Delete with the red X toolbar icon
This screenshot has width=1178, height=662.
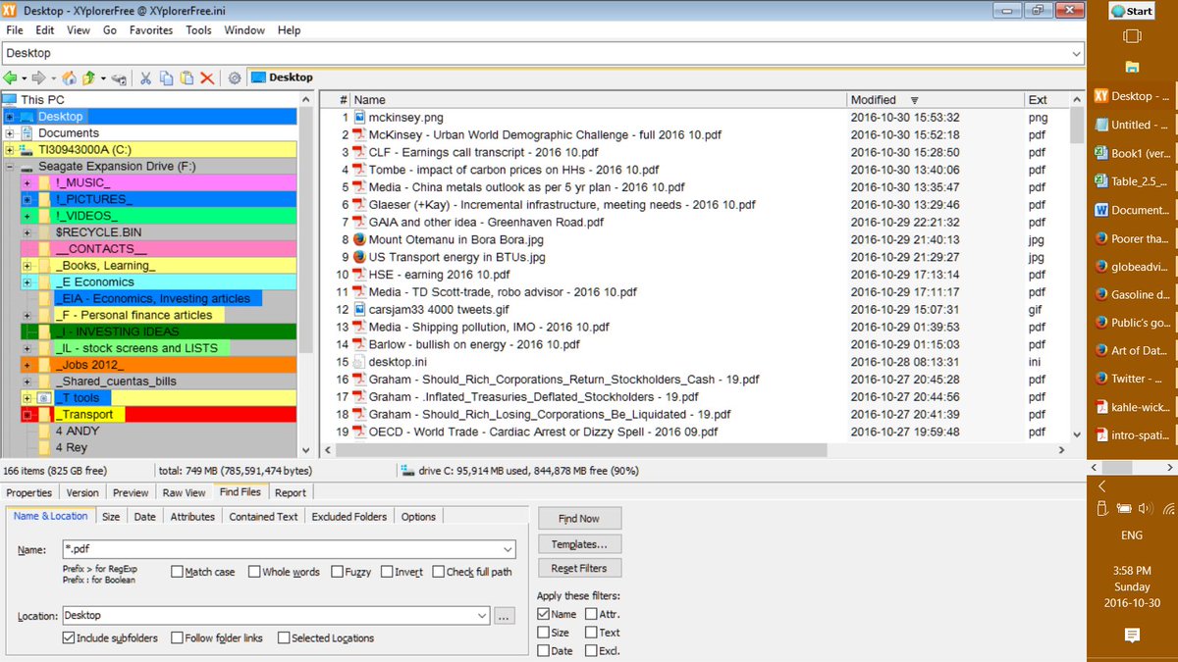point(207,77)
